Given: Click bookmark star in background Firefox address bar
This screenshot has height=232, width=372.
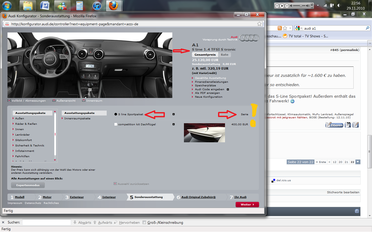Looking at the screenshot, I should coord(285,28).
